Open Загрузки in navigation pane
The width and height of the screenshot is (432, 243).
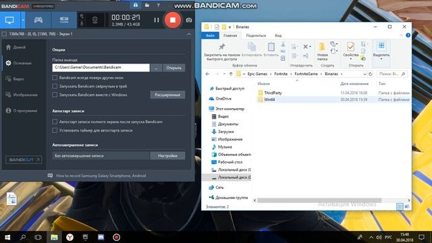[x=225, y=132]
